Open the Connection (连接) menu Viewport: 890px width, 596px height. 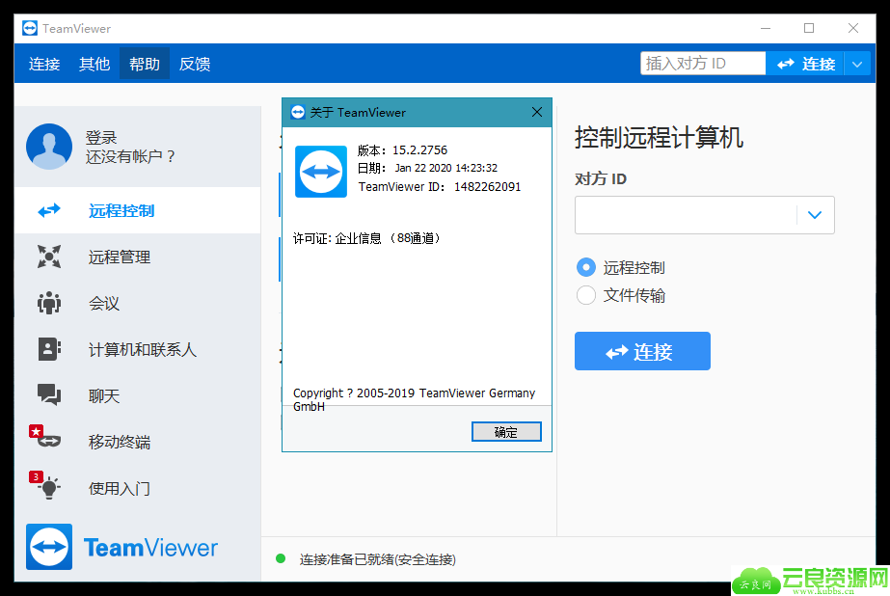(44, 64)
